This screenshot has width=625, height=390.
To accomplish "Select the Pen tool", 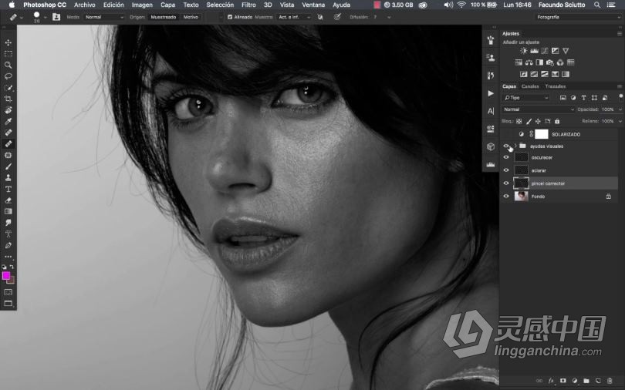I will 8,245.
